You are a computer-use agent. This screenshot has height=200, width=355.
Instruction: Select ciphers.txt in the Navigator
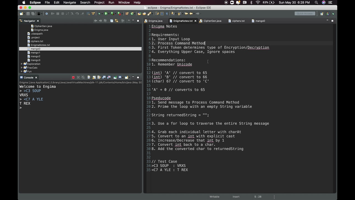tap(37, 41)
